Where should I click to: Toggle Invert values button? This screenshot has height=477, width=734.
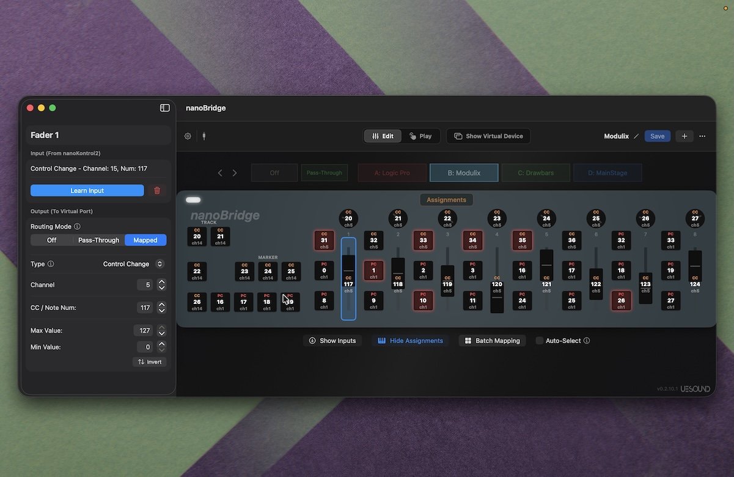(x=150, y=362)
